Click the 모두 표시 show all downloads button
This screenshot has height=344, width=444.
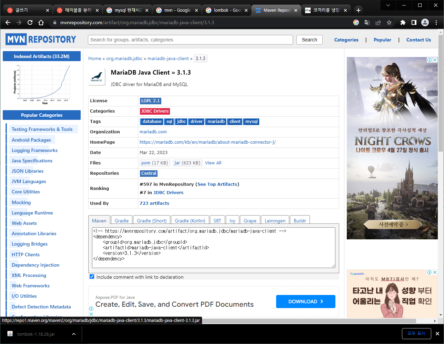[x=416, y=333]
